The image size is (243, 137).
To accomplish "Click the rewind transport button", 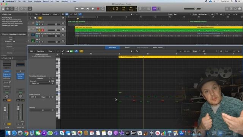I will (77, 9).
